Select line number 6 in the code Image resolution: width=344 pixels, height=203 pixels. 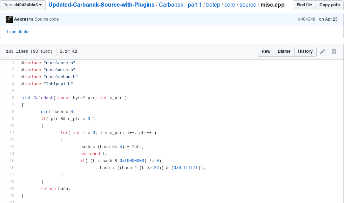coord(13,98)
